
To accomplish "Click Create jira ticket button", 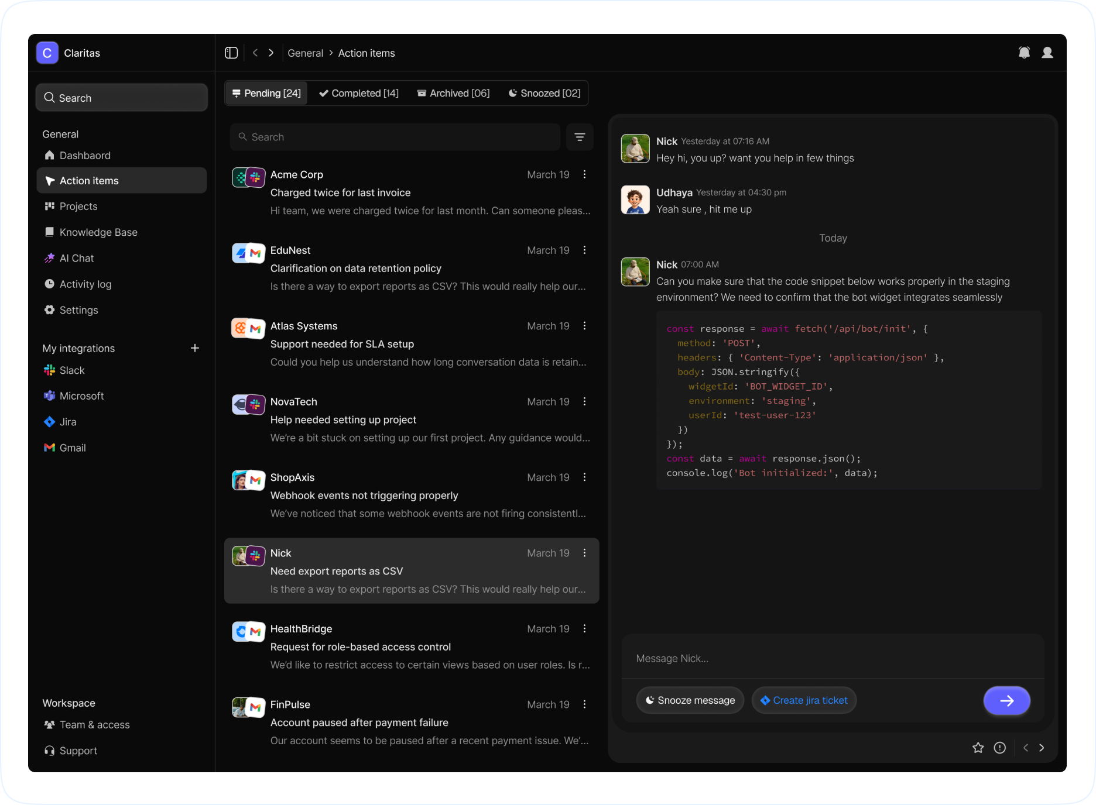I will coord(804,700).
